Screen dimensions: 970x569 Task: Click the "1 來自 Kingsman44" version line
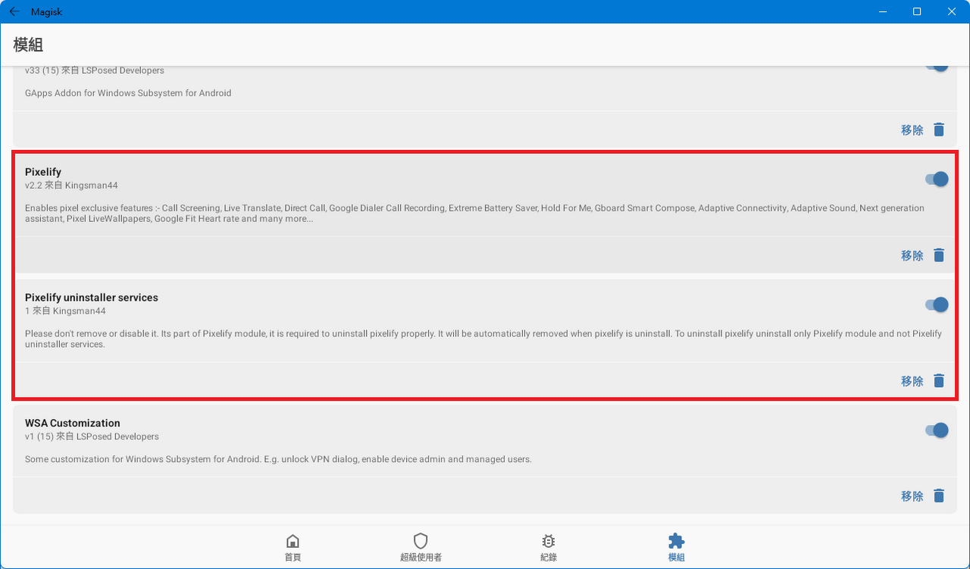(65, 311)
